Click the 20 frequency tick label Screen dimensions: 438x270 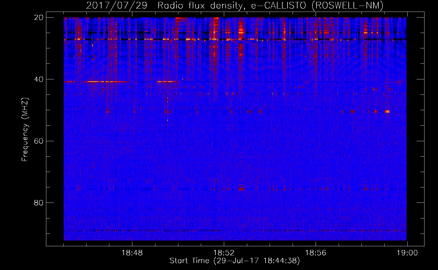click(x=39, y=18)
